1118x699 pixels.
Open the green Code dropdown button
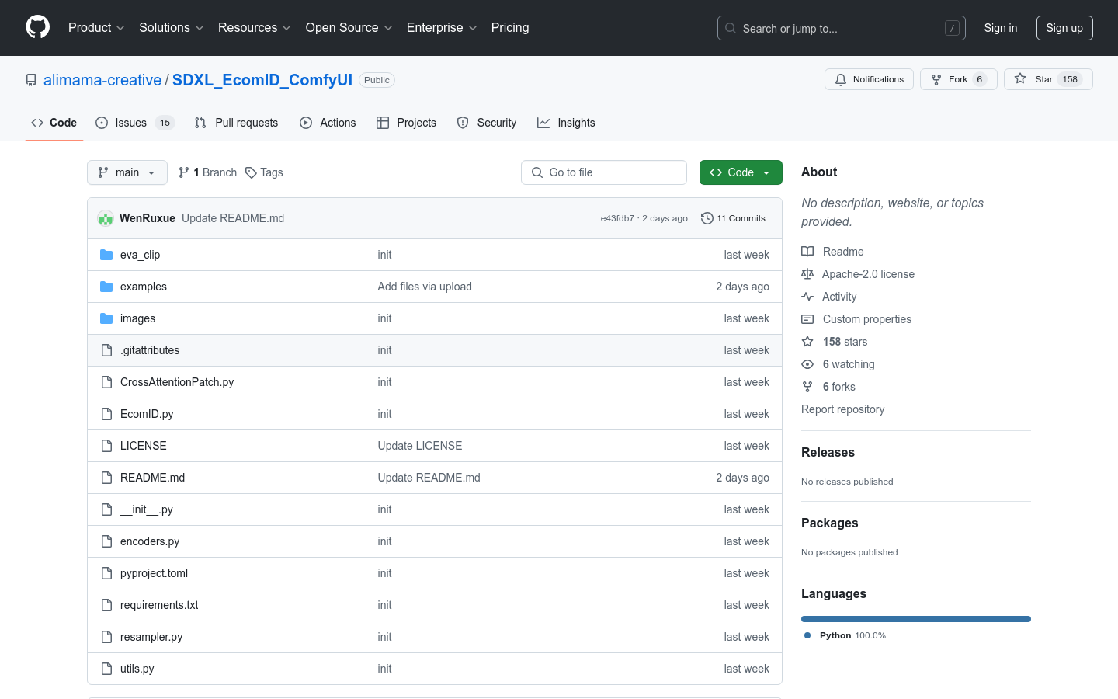point(741,172)
